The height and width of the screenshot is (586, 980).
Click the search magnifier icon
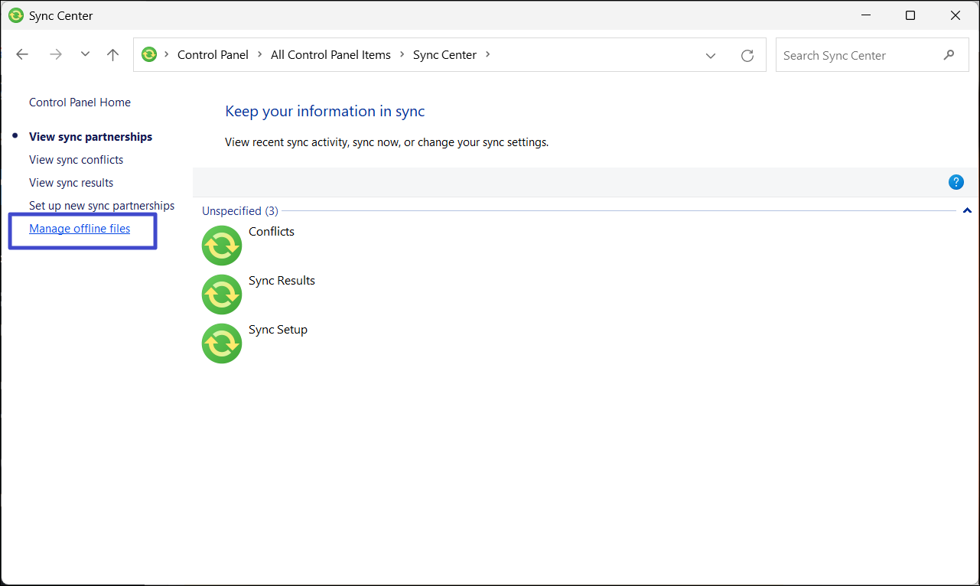tap(949, 55)
